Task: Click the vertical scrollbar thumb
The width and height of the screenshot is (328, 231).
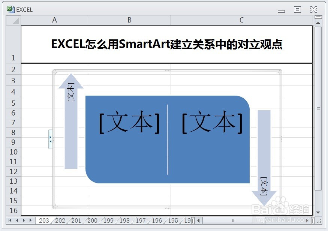Action: 318,109
